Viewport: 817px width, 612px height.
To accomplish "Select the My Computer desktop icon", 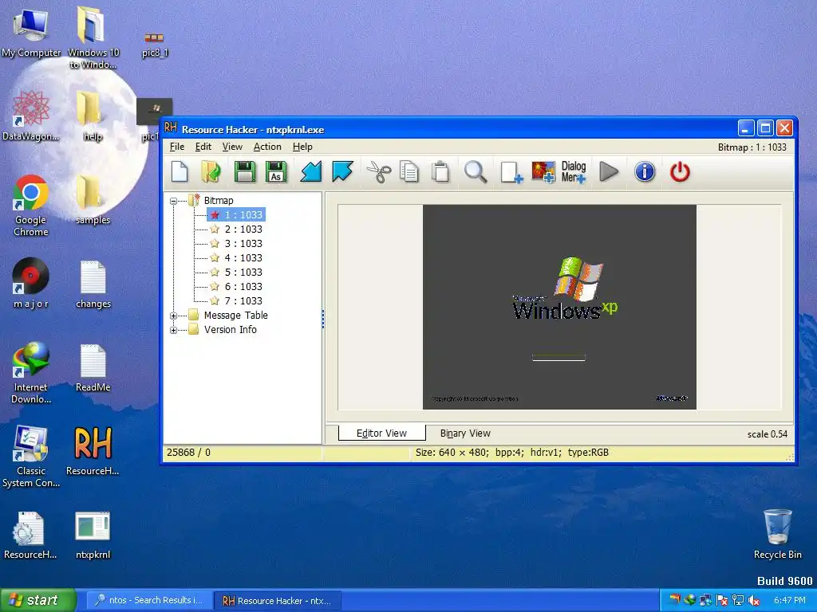I will pos(31,33).
